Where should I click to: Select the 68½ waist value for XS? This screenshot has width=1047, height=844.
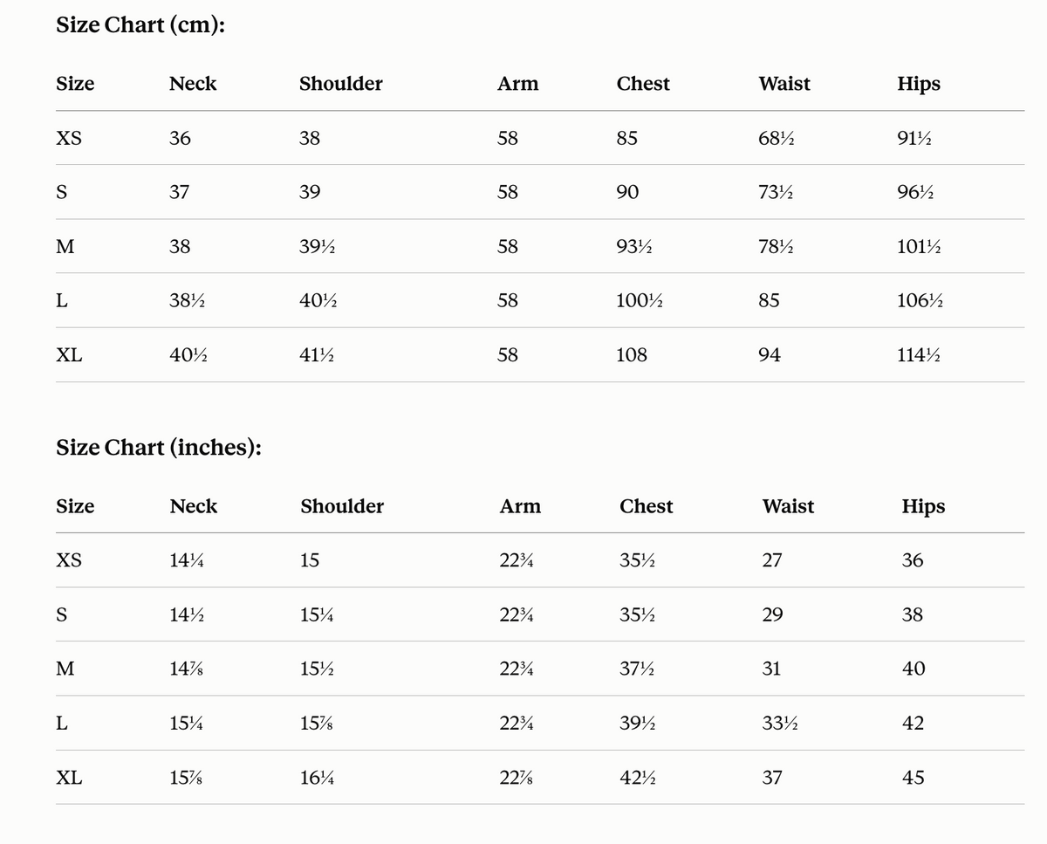(x=776, y=139)
